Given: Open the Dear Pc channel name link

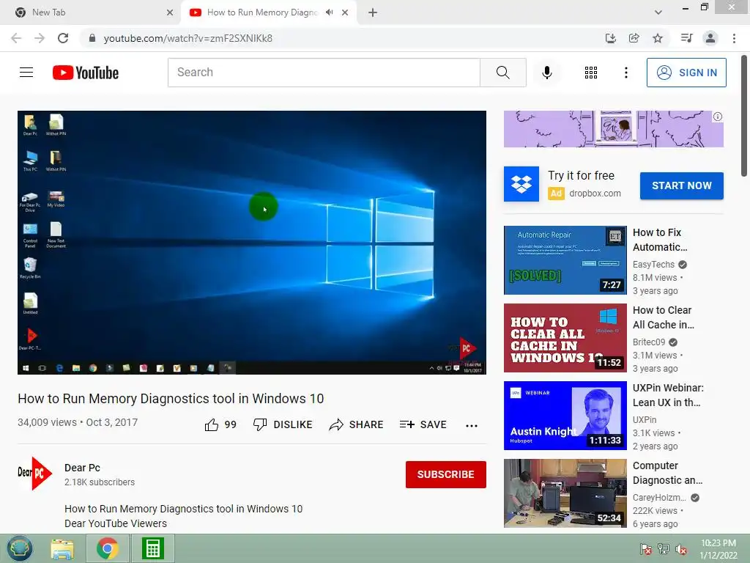Looking at the screenshot, I should (82, 468).
